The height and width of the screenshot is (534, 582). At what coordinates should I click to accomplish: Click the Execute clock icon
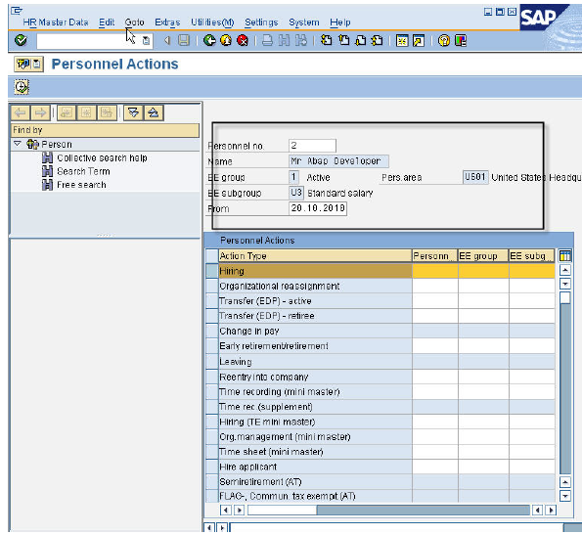(22, 87)
